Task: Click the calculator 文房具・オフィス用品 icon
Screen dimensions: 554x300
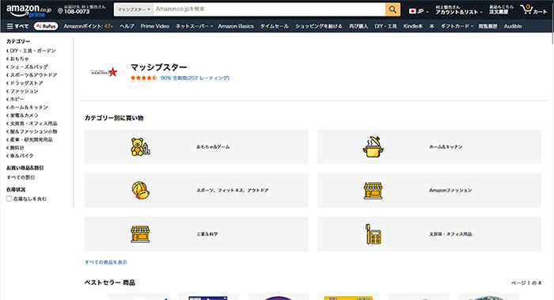Action: coord(373,234)
